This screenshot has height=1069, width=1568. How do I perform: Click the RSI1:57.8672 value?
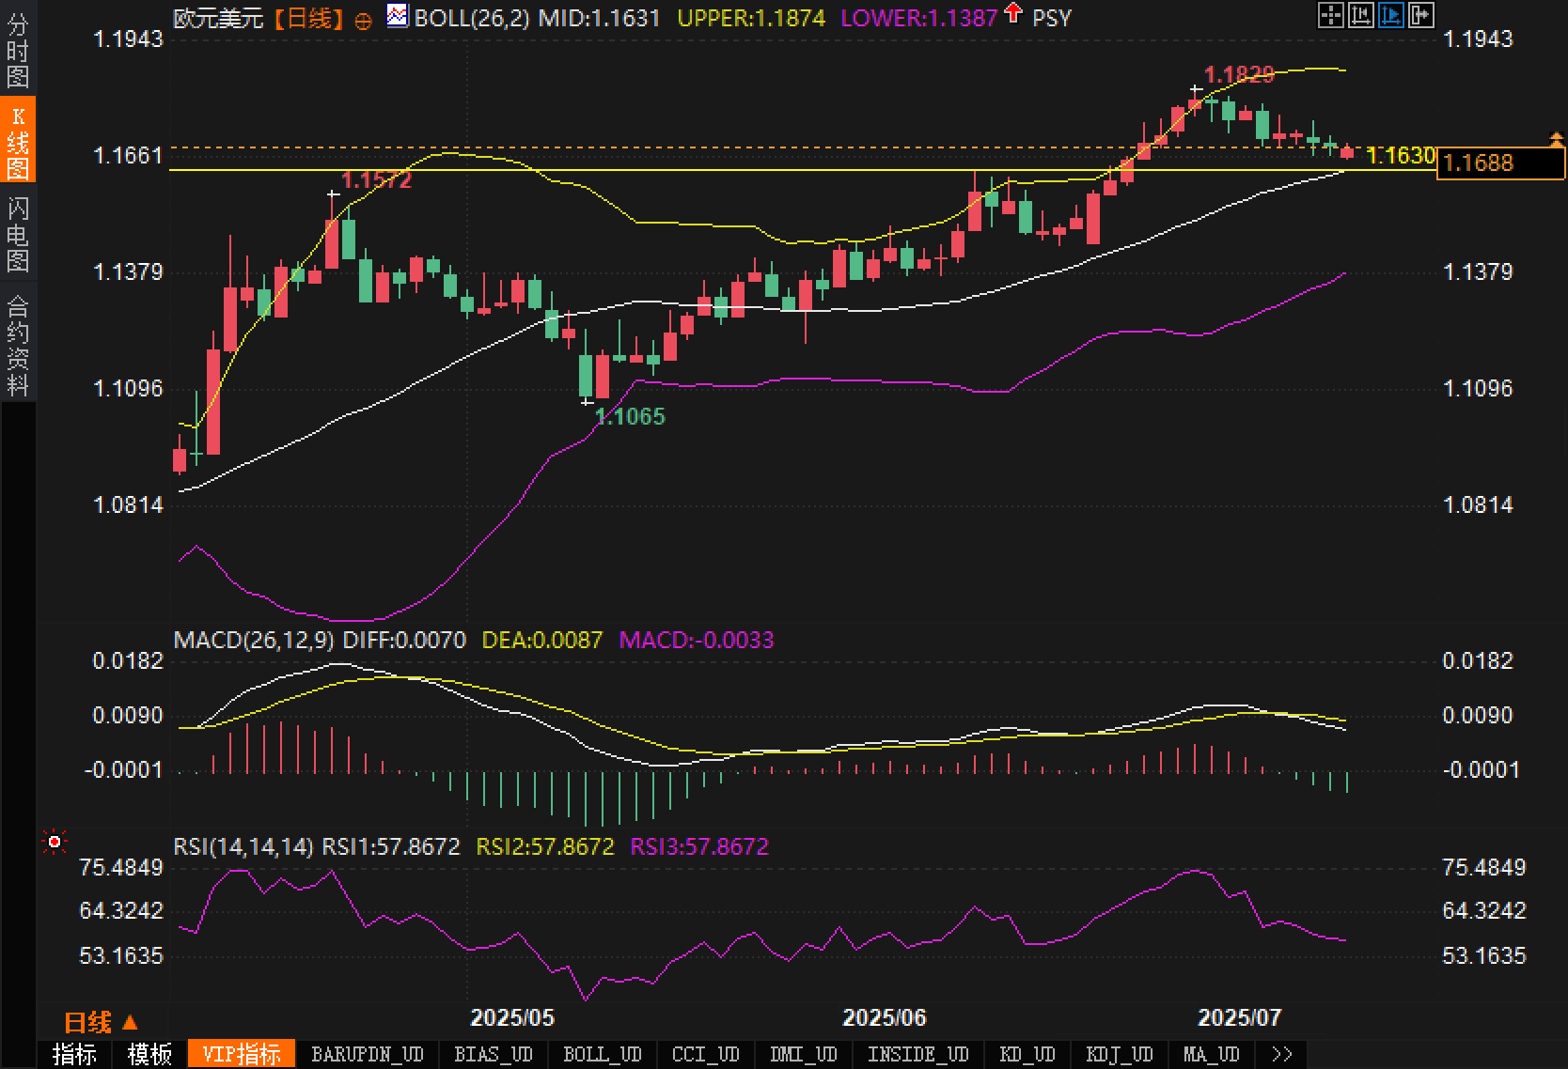[391, 847]
